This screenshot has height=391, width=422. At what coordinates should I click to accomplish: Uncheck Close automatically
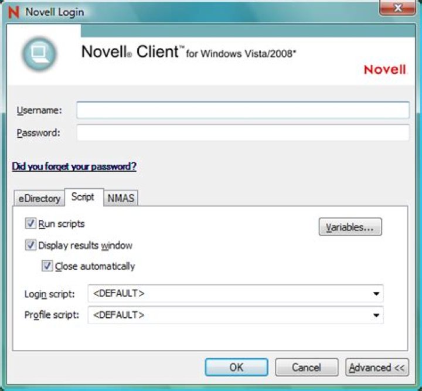pos(47,266)
